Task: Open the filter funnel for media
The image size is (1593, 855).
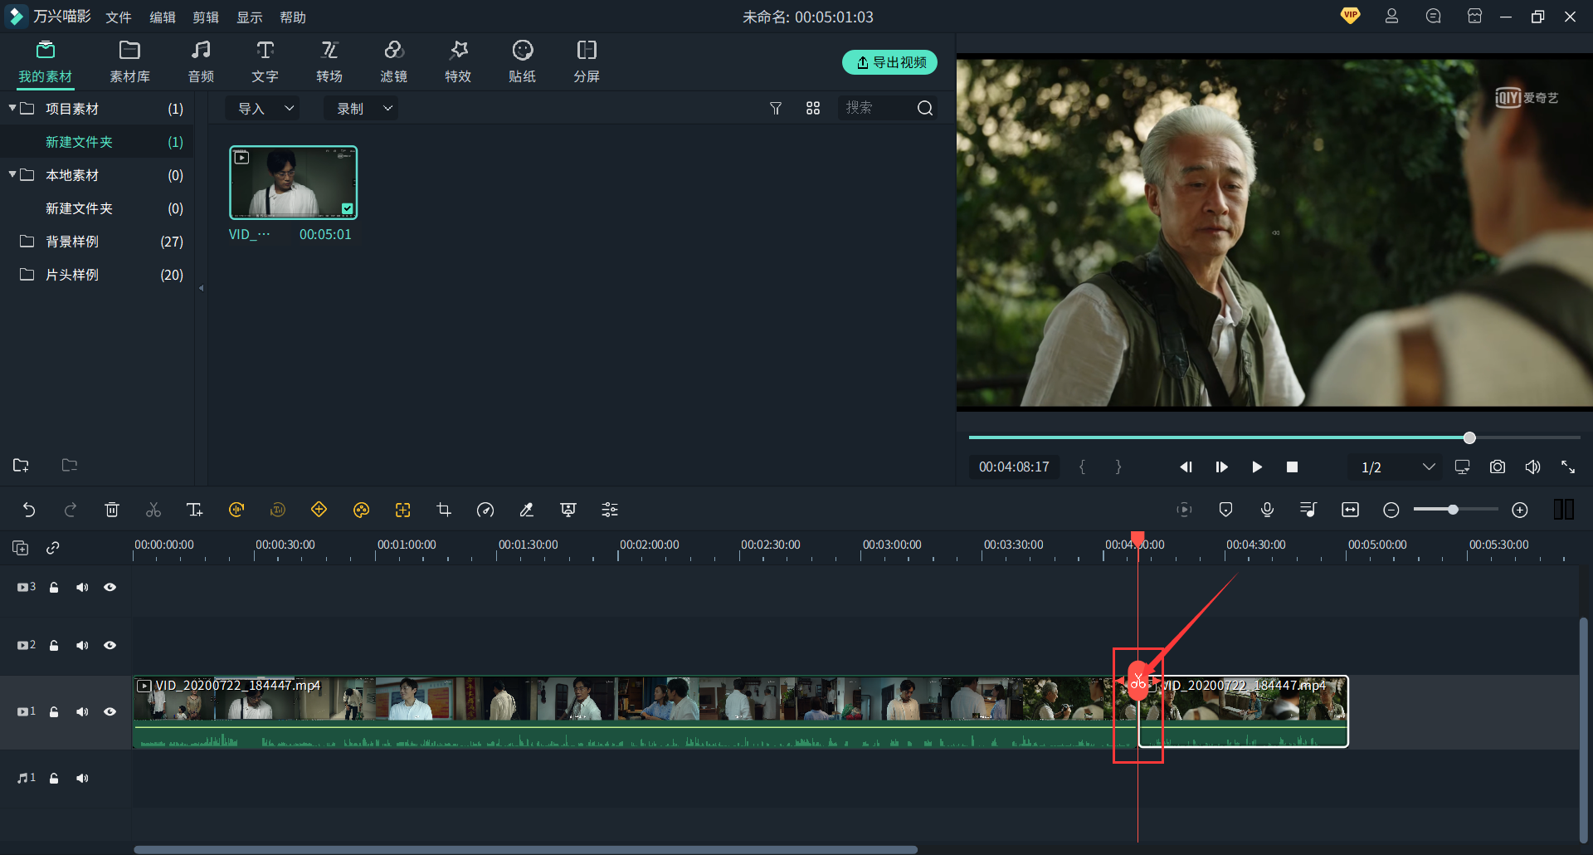Action: coord(776,108)
